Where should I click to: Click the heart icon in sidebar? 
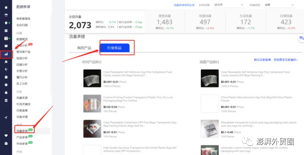[6, 136]
